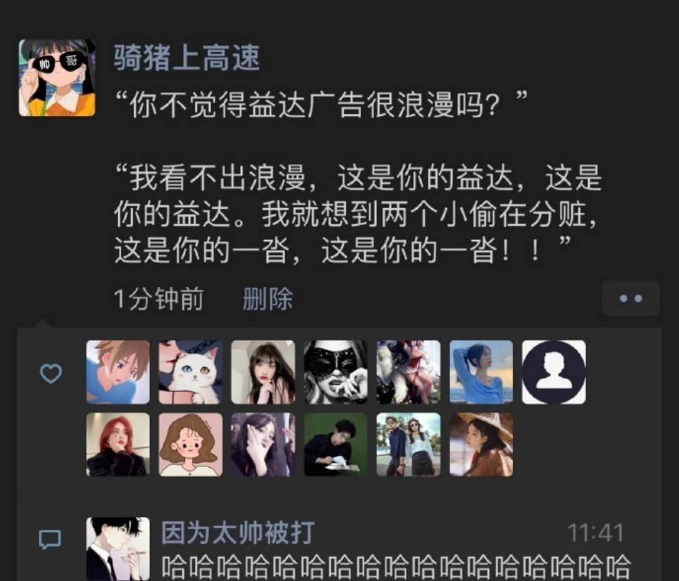Open the smoking man commenter avatar
Viewport: 679px width, 581px height.
tap(118, 549)
